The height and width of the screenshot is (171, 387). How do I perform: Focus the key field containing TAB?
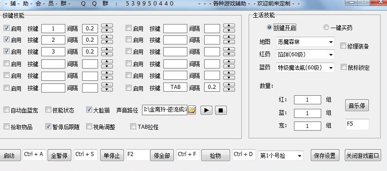pos(175,88)
